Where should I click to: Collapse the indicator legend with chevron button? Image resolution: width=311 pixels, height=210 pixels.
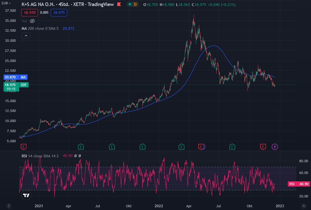click(26, 36)
